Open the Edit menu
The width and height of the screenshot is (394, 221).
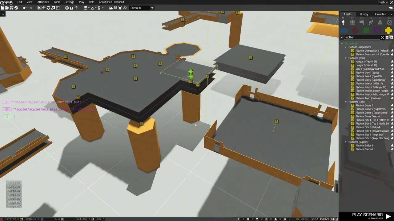tap(20, 2)
